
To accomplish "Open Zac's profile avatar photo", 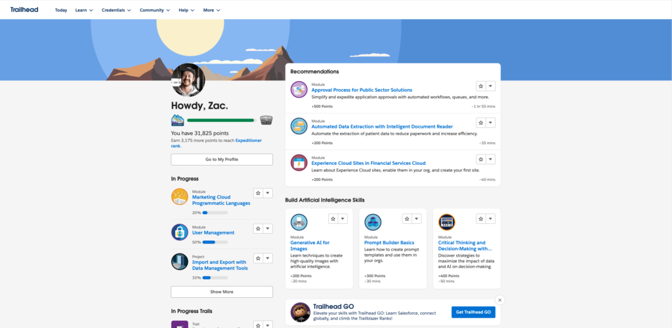I will pos(188,80).
